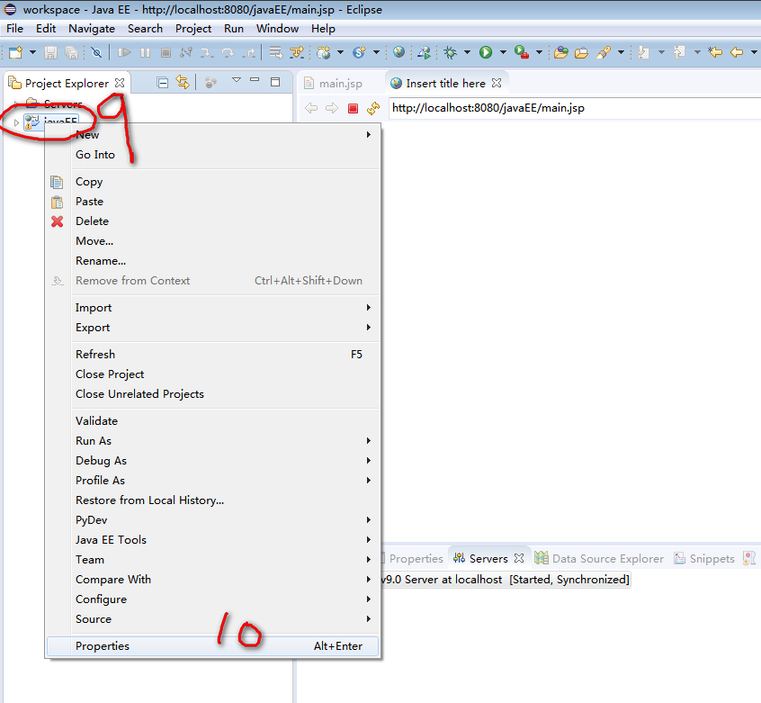This screenshot has width=761, height=703.
Task: Click the browser Refresh icon
Action: (x=373, y=108)
